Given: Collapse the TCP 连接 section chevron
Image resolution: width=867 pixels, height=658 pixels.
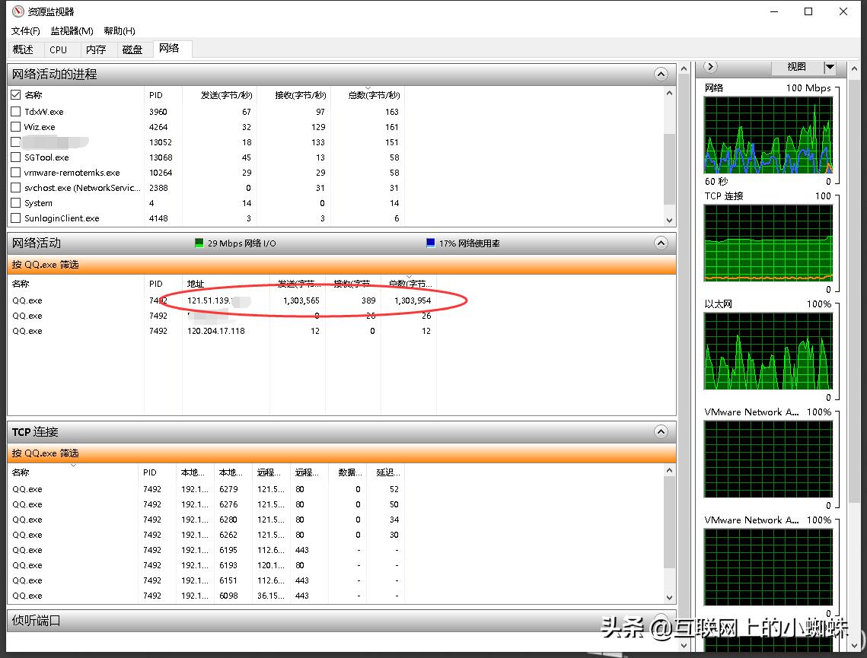Looking at the screenshot, I should [x=661, y=432].
